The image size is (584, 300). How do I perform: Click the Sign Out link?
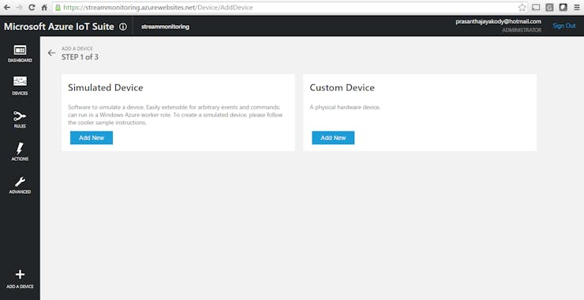(x=564, y=26)
